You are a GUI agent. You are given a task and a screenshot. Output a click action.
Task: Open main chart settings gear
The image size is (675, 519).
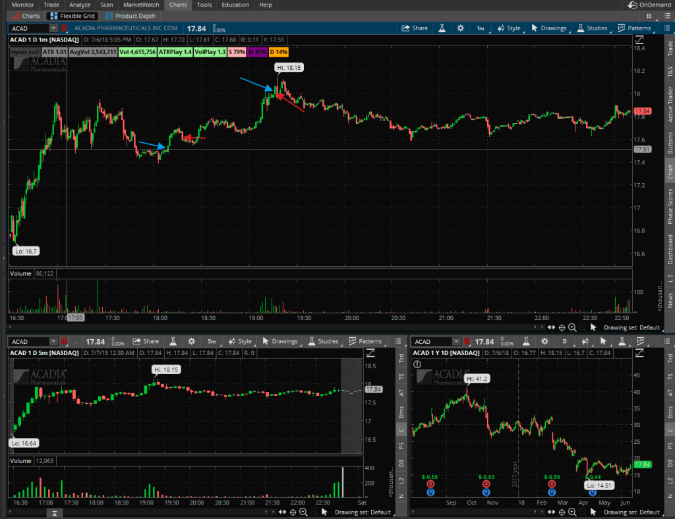(x=460, y=28)
